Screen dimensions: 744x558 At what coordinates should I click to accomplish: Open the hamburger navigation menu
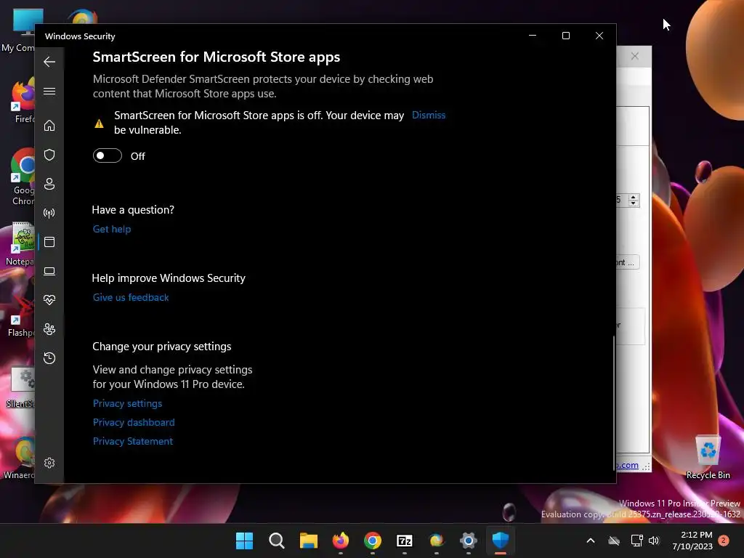49,91
